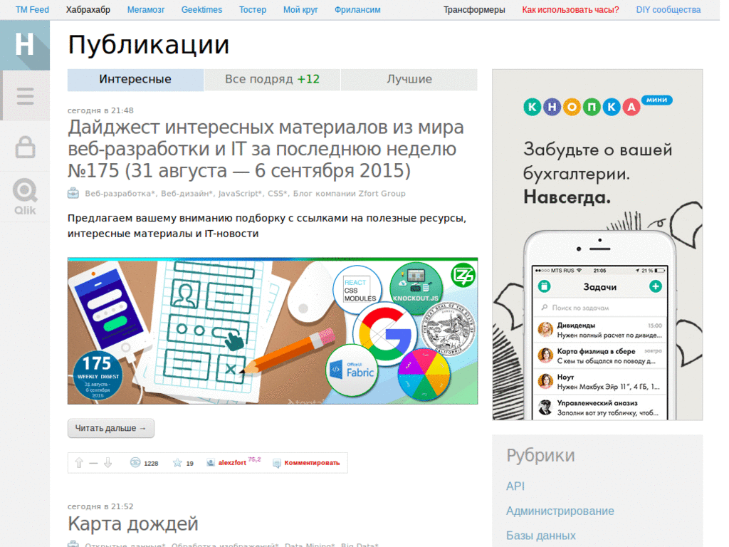Click the Qlik search icon in sidebar
Screen dimensions: 729x547
(25, 197)
